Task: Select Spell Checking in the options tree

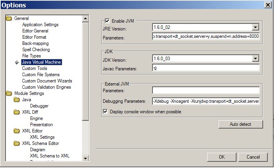Action: 36,50
